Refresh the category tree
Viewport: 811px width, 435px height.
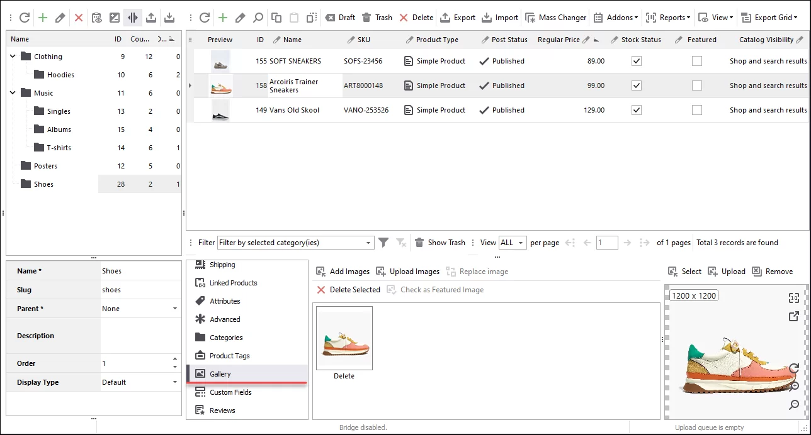click(25, 17)
